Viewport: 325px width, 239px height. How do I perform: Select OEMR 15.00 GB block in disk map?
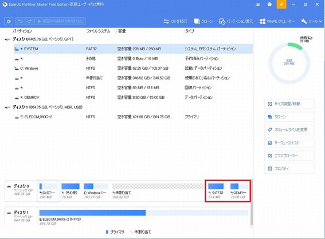239,191
